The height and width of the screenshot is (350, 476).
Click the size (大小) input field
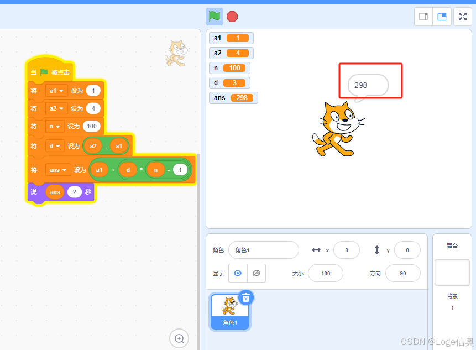[x=326, y=273]
